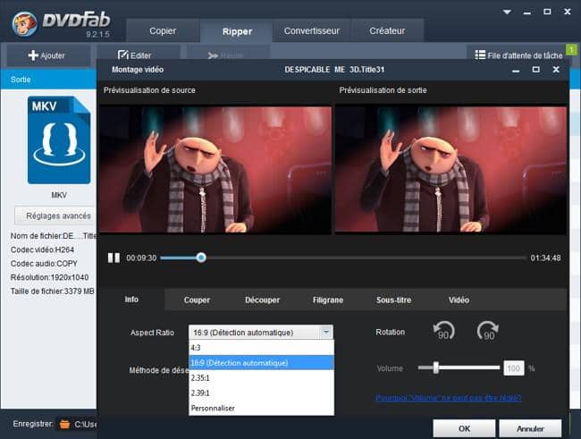The width and height of the screenshot is (581, 439).
Task: Open the Vidéo tab
Action: click(459, 300)
